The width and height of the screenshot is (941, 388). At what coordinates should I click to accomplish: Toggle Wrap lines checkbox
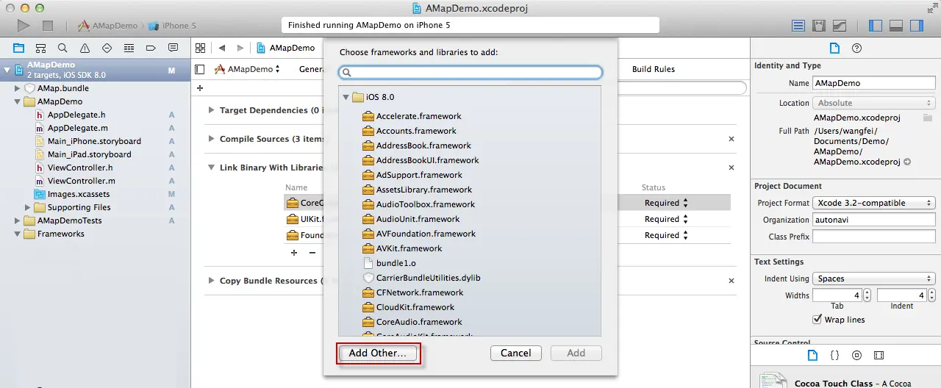tap(817, 320)
